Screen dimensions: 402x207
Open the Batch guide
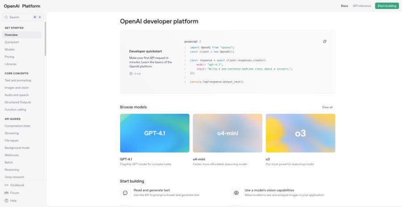point(8,162)
